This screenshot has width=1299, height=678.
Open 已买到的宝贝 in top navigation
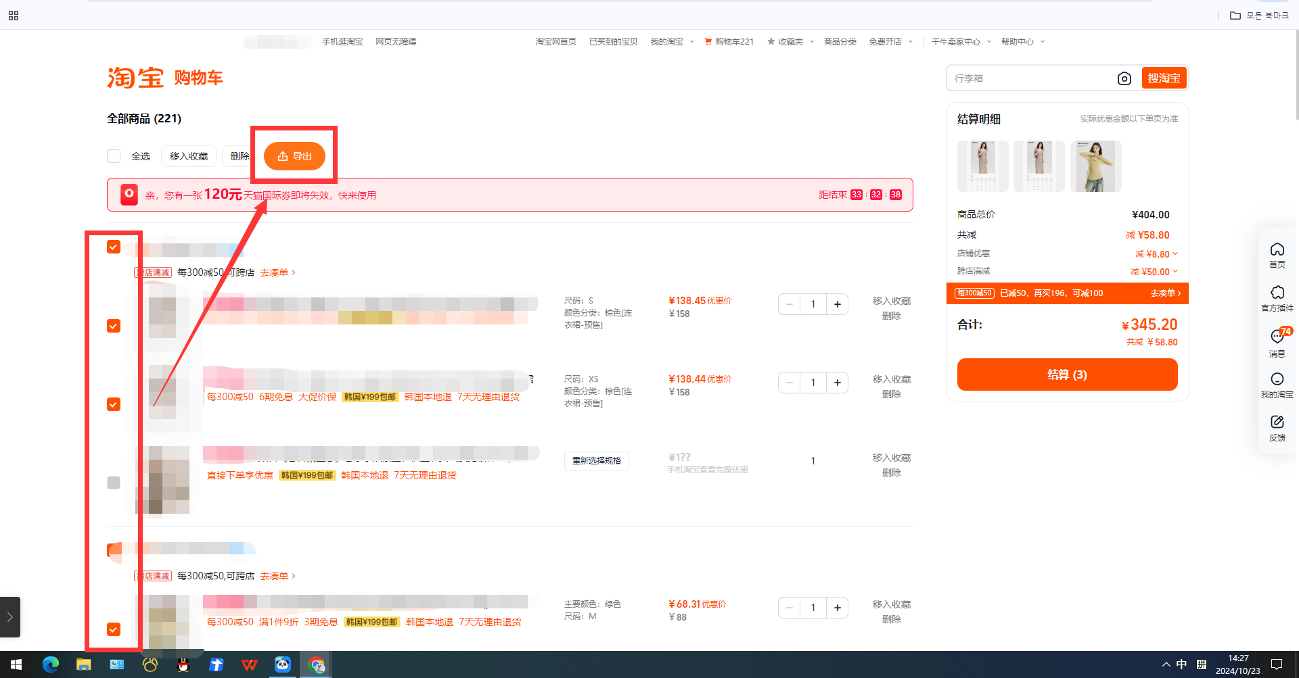click(613, 42)
